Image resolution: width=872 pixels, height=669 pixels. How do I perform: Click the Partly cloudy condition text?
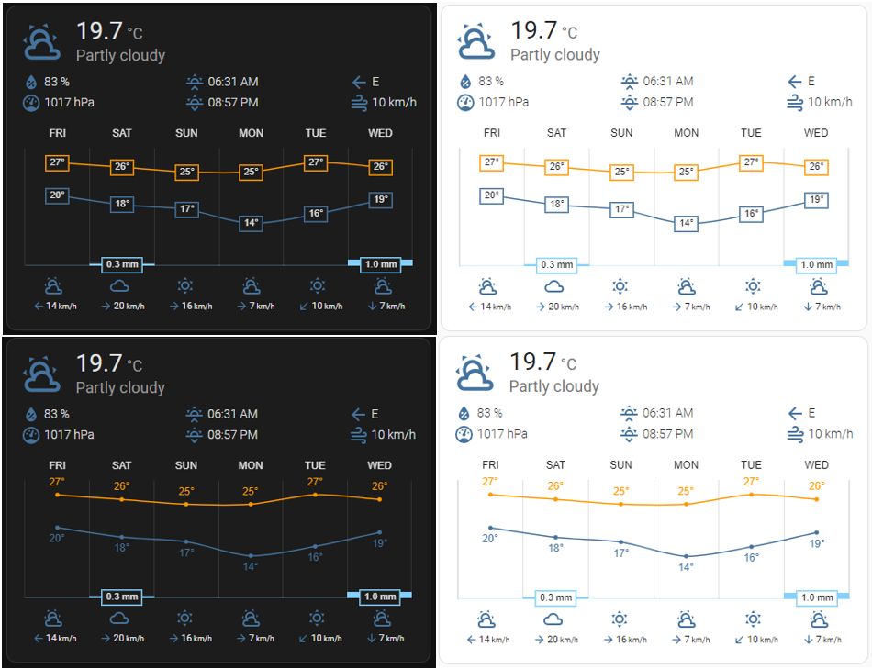tap(120, 56)
